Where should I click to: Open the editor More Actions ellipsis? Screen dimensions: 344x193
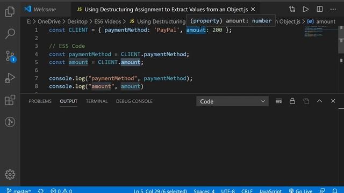pos(333,9)
